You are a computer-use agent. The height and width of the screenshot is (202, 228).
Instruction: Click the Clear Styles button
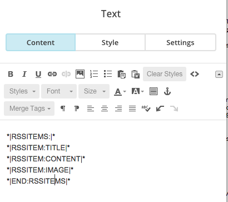(x=165, y=74)
